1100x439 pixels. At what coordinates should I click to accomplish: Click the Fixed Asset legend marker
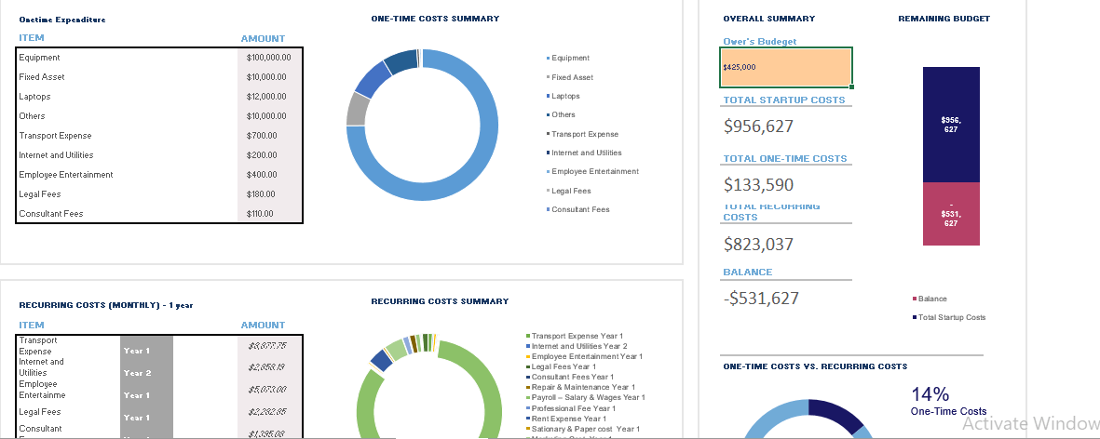pos(548,78)
